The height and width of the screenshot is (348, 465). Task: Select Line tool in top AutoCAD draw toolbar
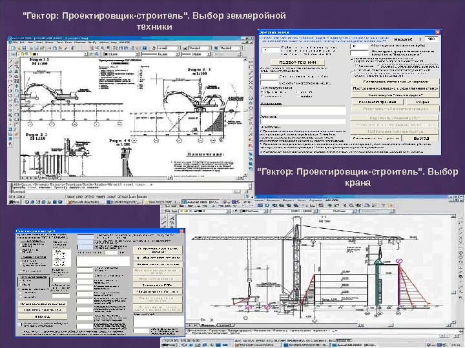10,61
